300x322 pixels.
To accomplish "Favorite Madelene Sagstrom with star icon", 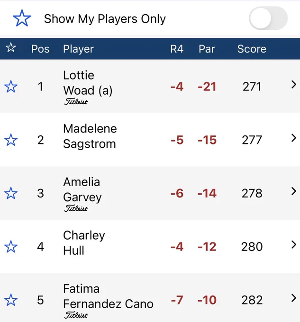I will pos(11,140).
